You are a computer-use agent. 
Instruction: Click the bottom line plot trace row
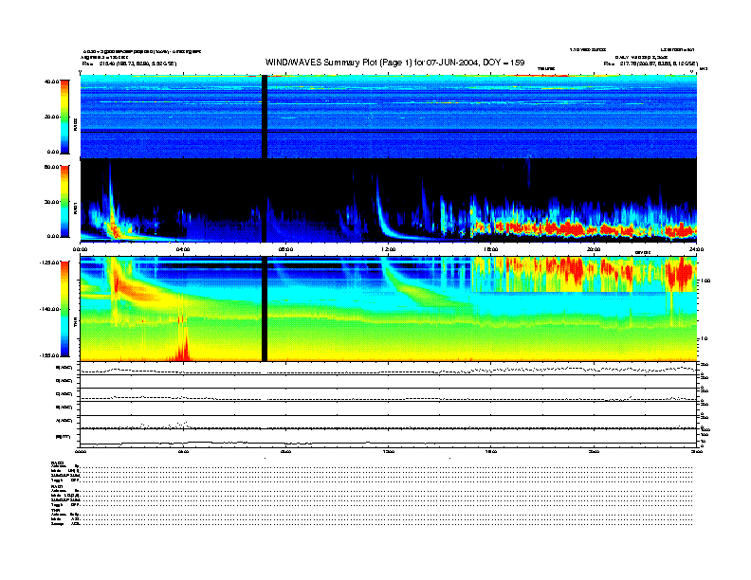point(388,441)
